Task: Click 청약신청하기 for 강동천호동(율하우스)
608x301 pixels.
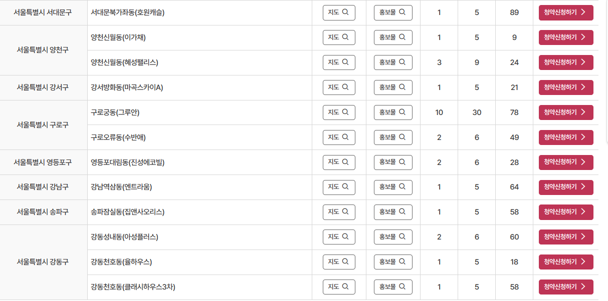Action: pyautogui.click(x=566, y=262)
